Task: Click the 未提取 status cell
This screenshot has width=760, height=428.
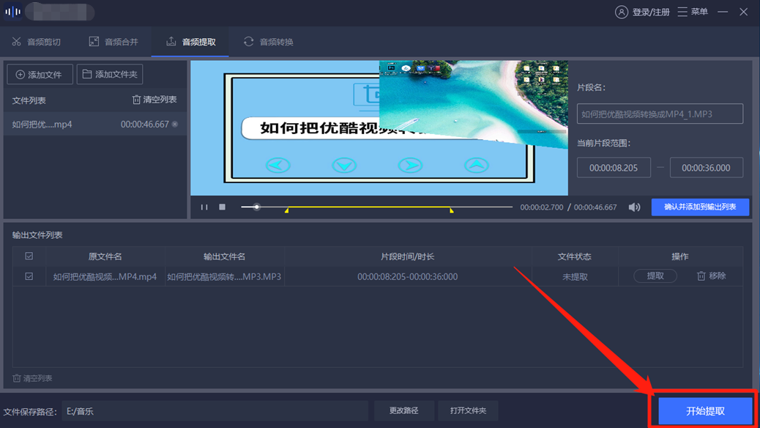Action: tap(575, 276)
